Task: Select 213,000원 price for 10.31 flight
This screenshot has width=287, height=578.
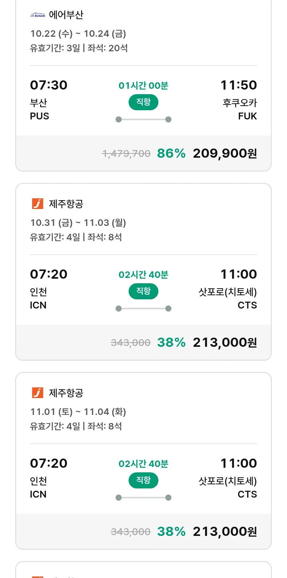Action: coord(225,343)
